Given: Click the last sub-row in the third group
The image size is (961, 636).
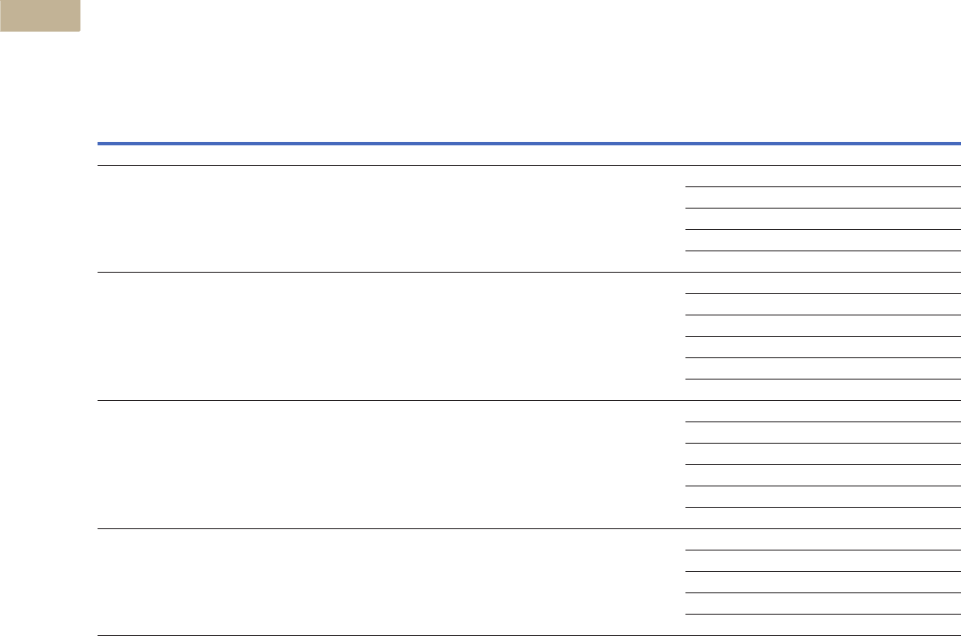Looking at the screenshot, I should 822,518.
